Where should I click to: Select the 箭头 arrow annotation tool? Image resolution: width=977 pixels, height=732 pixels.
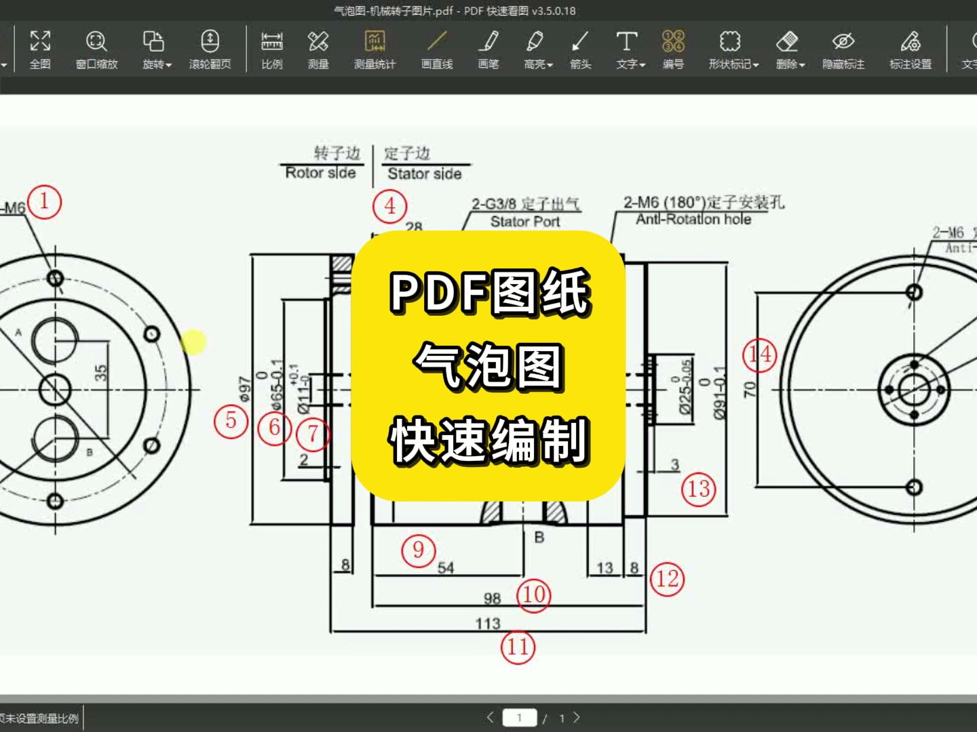580,49
